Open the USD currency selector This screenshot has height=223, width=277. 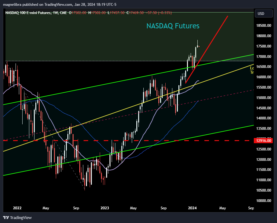click(264, 14)
